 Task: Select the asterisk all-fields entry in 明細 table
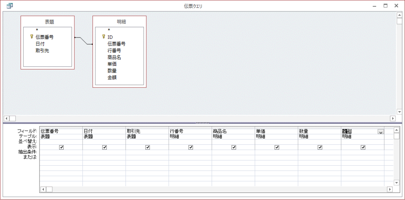pos(109,30)
